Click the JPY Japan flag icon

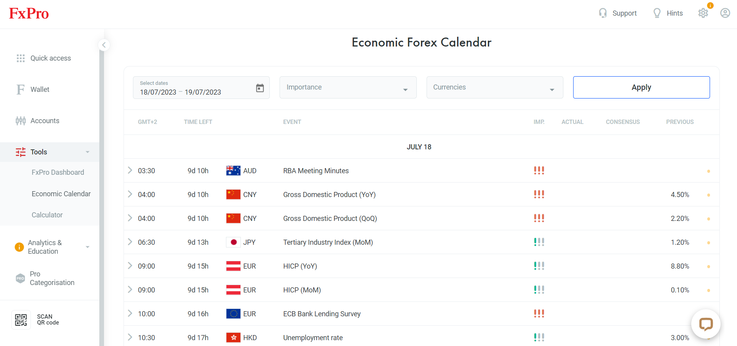click(x=233, y=242)
